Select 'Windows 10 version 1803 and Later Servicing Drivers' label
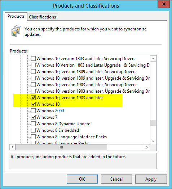 click(x=86, y=59)
